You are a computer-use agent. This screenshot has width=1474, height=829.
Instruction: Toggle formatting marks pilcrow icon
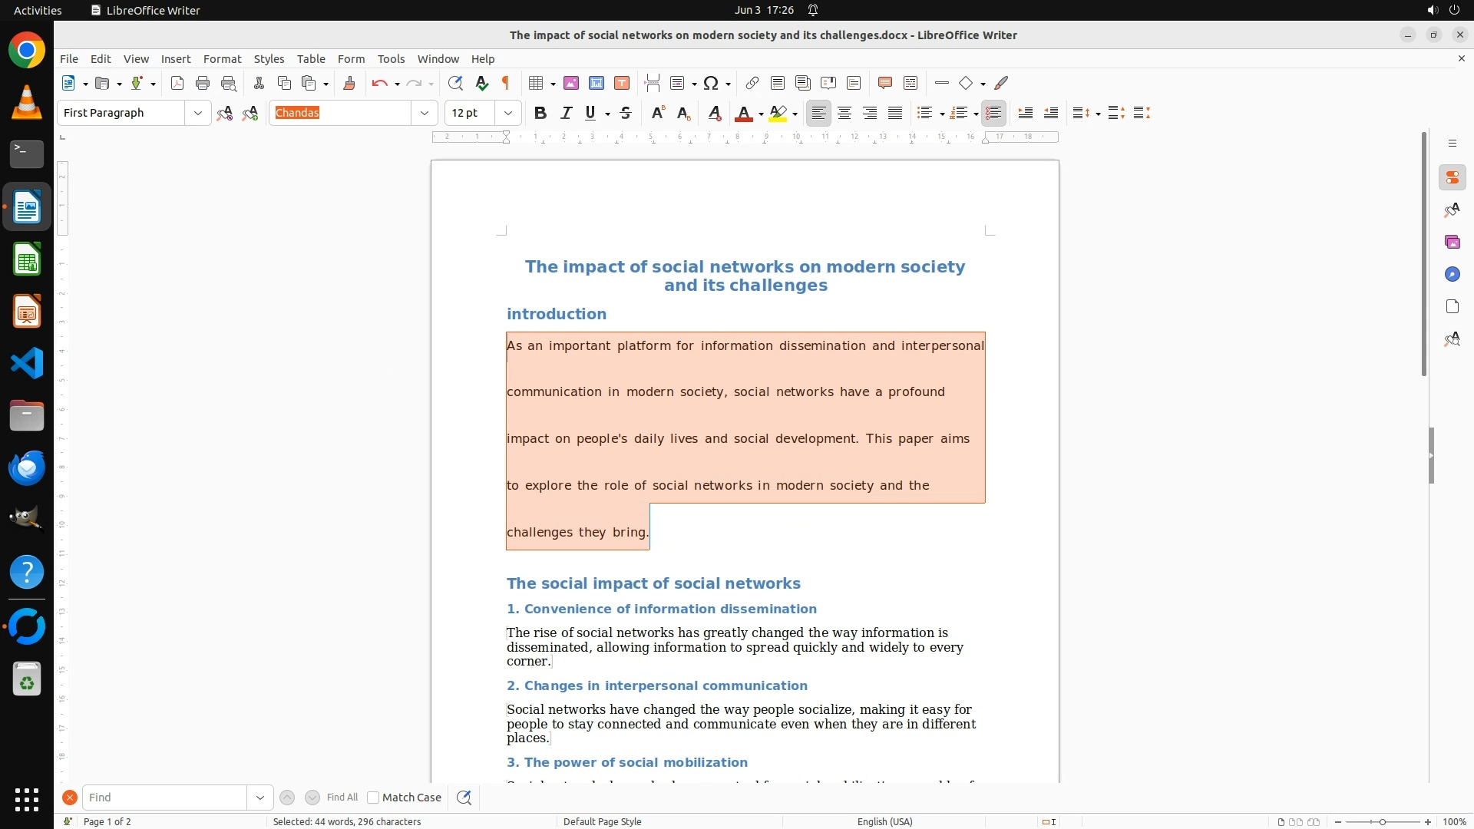tap(506, 83)
